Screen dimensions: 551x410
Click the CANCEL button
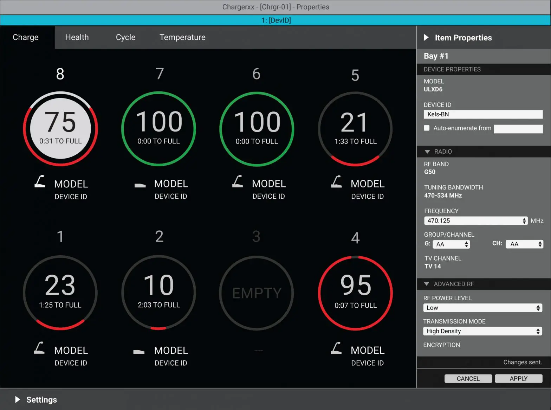tap(468, 378)
